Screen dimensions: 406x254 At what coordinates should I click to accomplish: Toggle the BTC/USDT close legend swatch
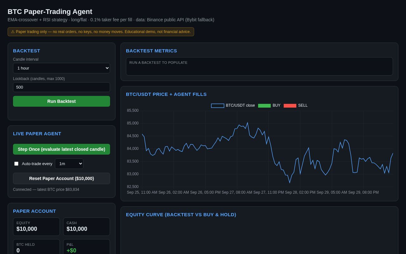(x=218, y=106)
